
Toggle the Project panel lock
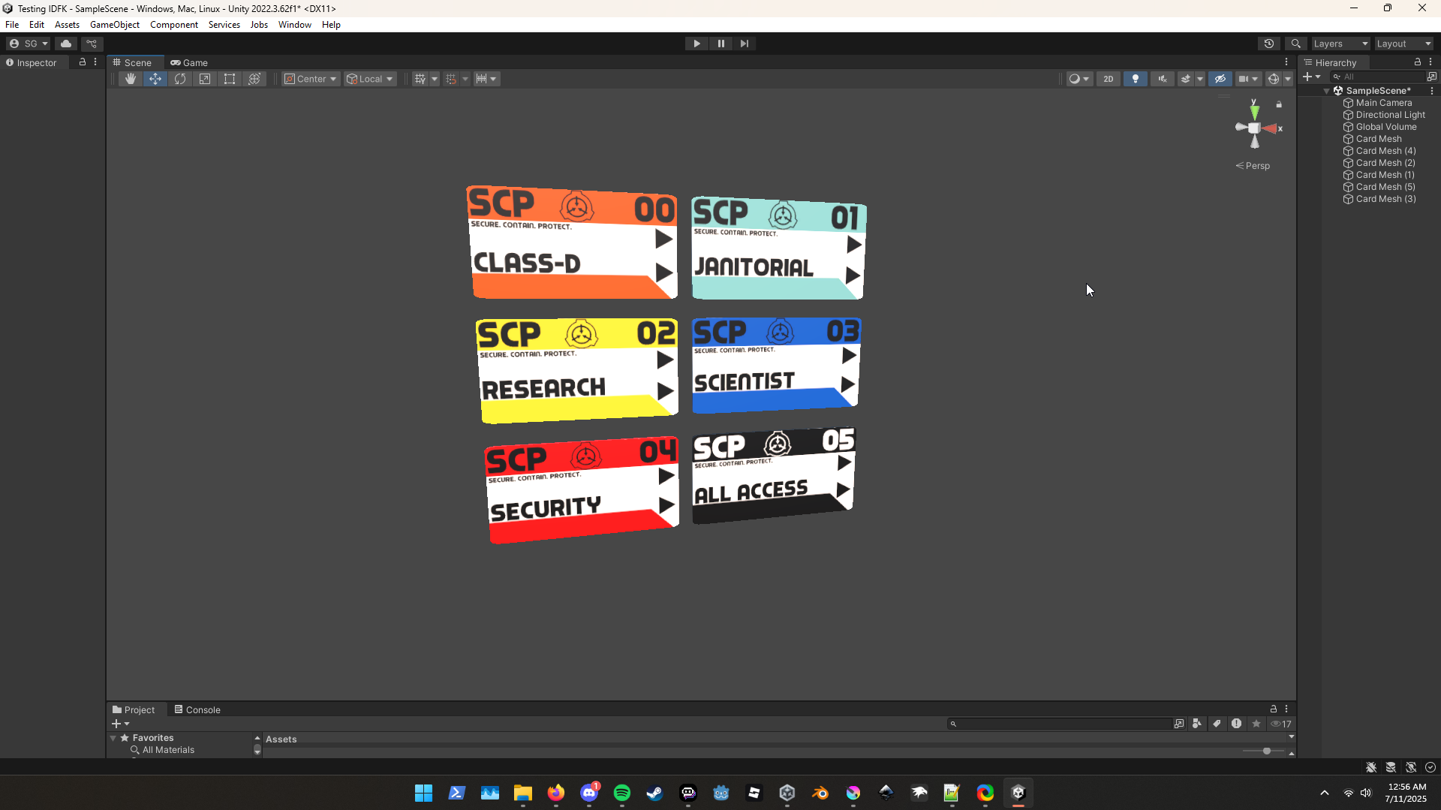click(1274, 709)
